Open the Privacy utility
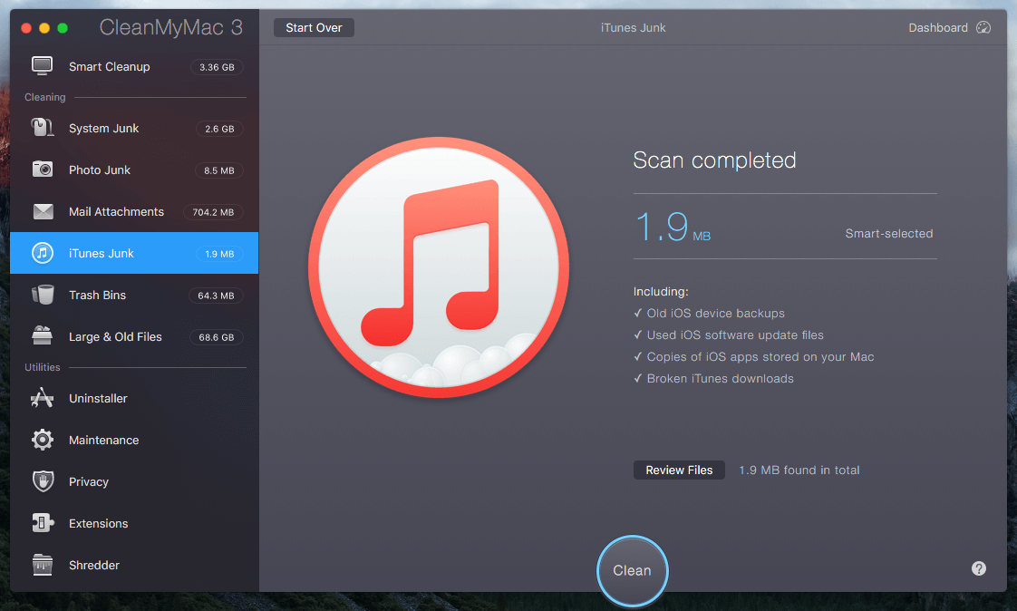Image resolution: width=1017 pixels, height=611 pixels. [x=134, y=481]
